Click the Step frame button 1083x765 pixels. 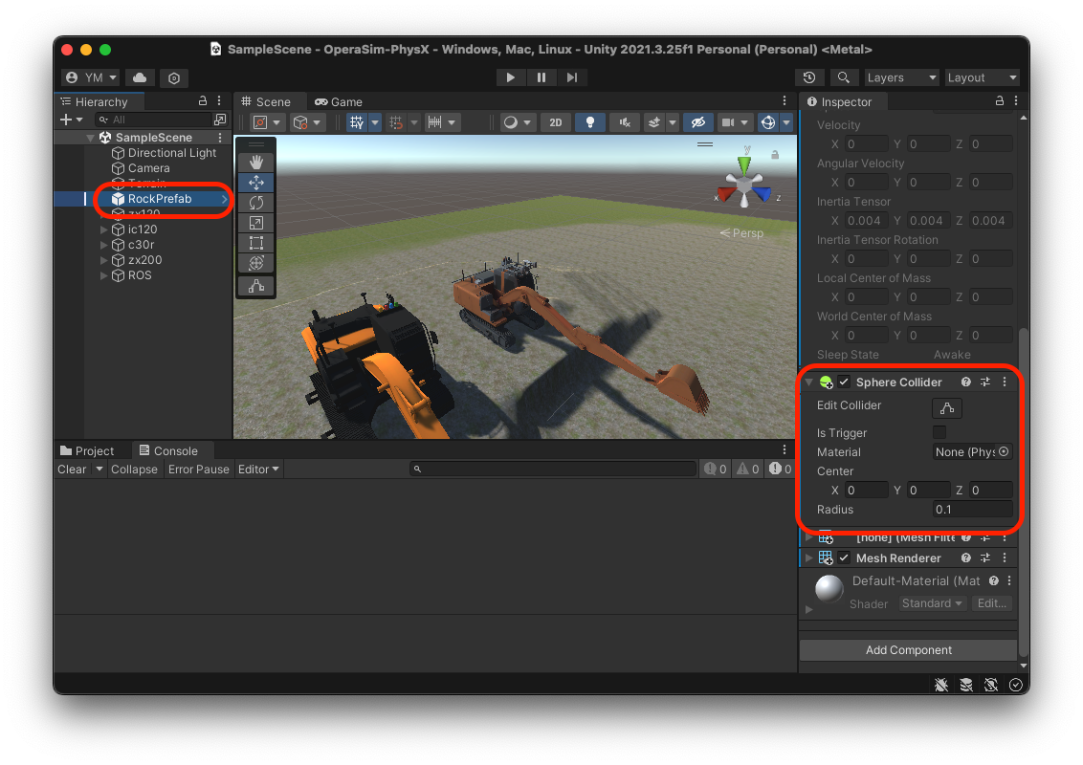[572, 77]
